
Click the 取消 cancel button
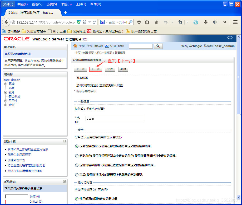pos(123,69)
